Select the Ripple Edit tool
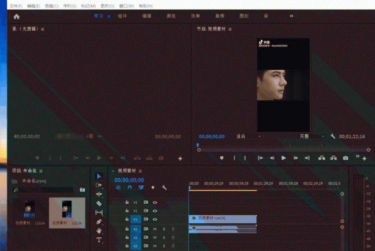 [x=99, y=194]
